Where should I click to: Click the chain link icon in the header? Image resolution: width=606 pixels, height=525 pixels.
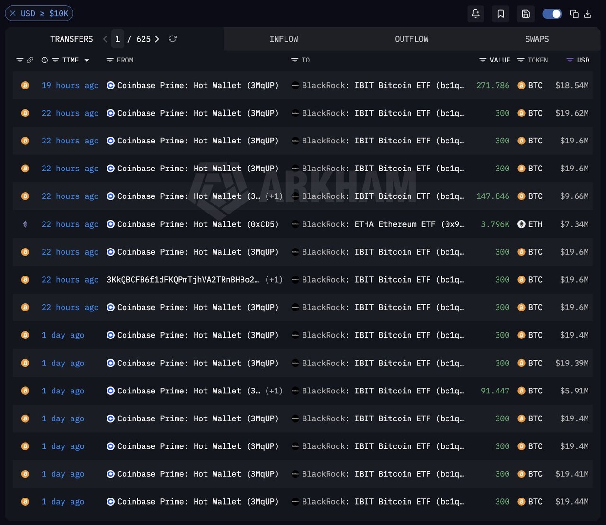pos(30,60)
